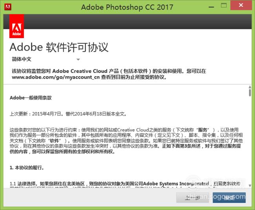Viewport: 255px width, 210px height.
Task: Click the heading Adobe 软件许可协议
Action: tap(59, 48)
